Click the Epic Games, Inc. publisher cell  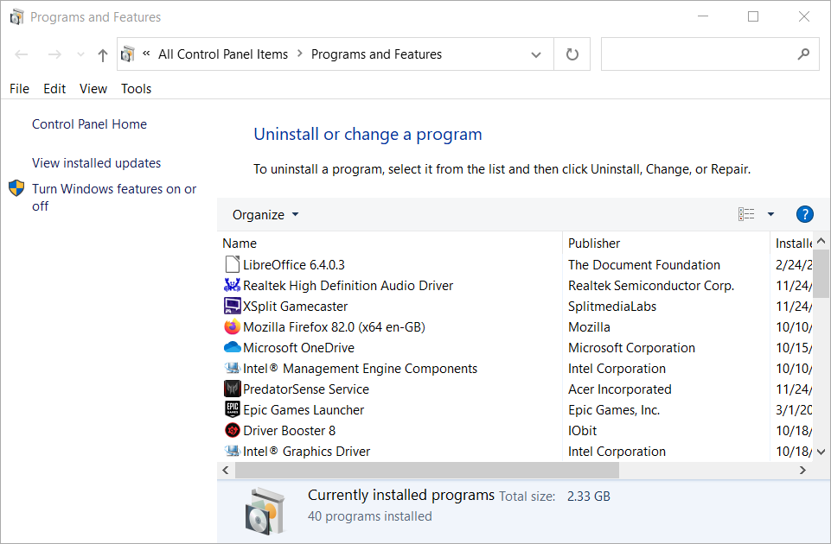pos(614,409)
